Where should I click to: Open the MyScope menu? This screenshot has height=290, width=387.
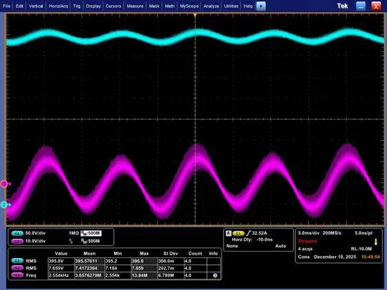(x=189, y=5)
